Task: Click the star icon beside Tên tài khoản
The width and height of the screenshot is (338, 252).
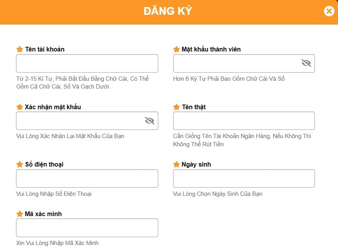Action: pos(20,49)
